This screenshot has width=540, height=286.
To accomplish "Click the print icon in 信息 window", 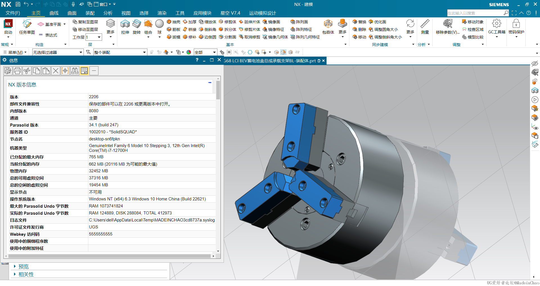I will point(17,71).
